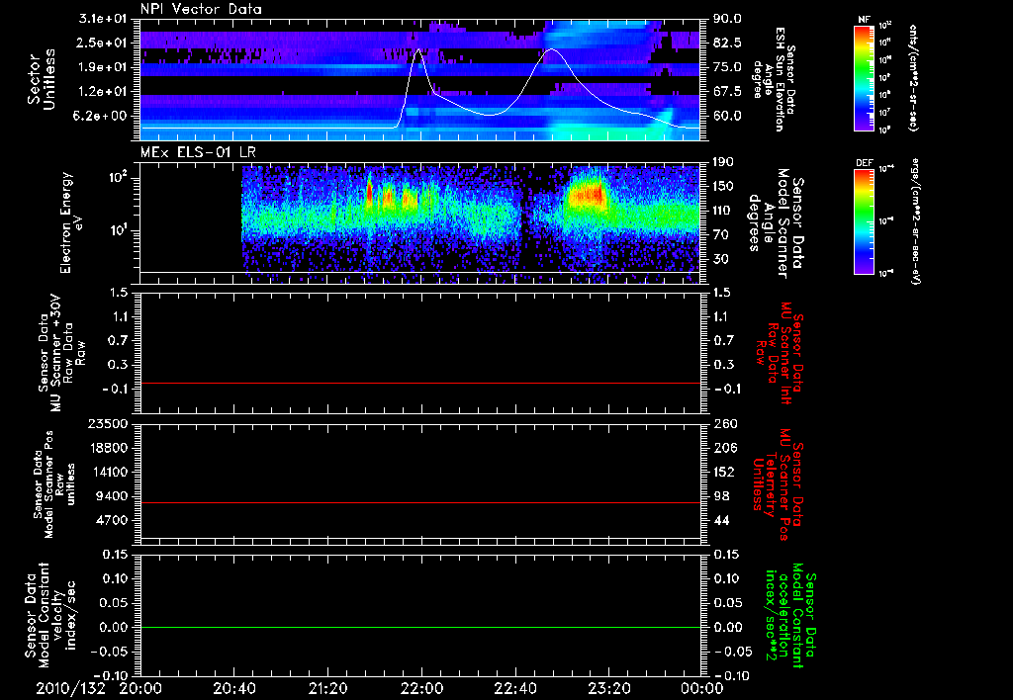1013x700 pixels.
Task: Click the 00:00 end time label
Action: pyautogui.click(x=701, y=688)
